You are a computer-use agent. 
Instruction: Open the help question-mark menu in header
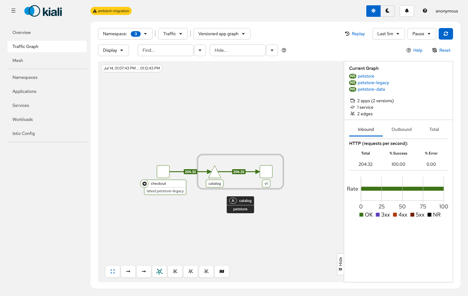[425, 11]
